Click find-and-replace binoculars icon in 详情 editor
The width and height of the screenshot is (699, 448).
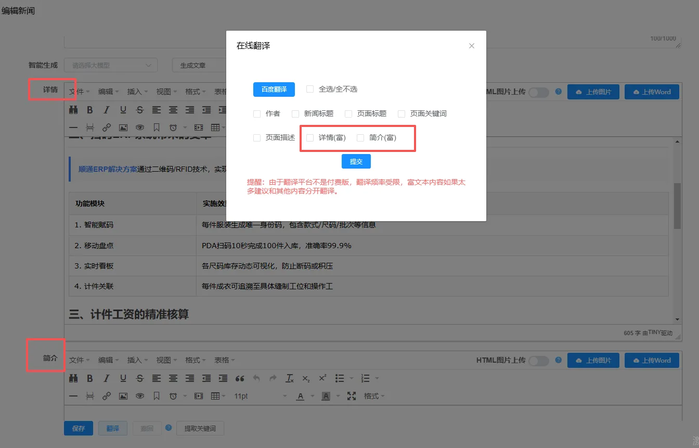(x=73, y=110)
